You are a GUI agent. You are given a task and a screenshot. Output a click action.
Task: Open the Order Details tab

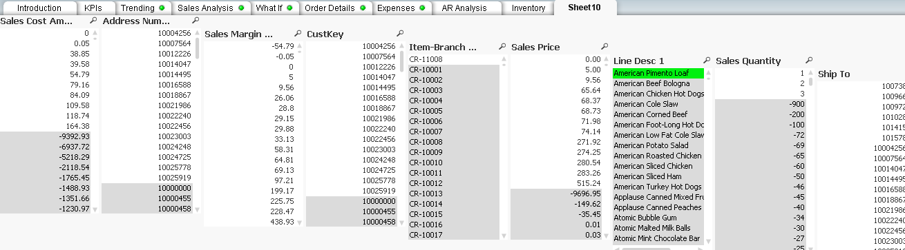334,8
